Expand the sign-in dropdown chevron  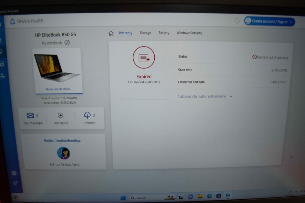(291, 22)
